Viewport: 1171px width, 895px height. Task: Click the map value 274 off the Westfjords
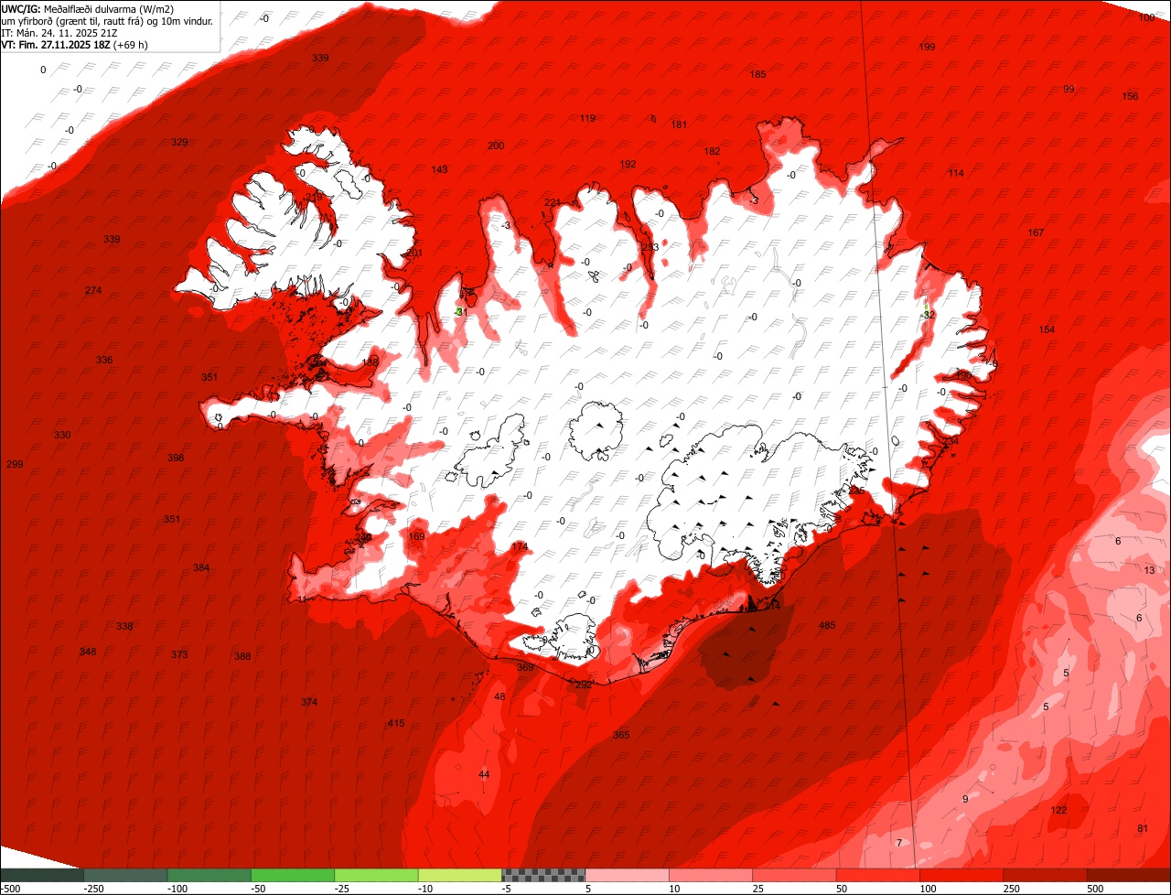pyautogui.click(x=93, y=290)
